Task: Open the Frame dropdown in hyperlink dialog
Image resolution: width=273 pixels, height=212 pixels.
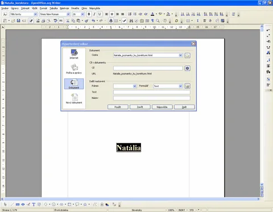Action: point(135,86)
